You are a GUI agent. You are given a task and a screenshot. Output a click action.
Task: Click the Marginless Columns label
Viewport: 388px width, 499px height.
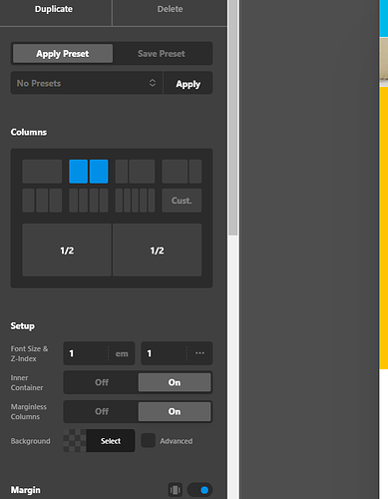(29, 411)
